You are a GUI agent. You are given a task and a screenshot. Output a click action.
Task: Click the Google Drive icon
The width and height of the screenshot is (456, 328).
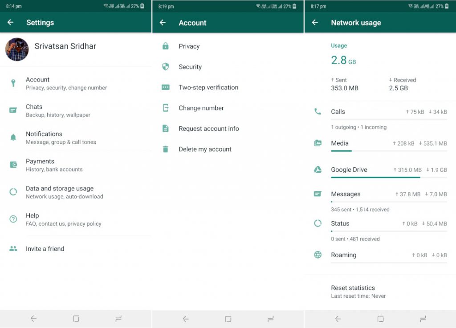tap(318, 170)
